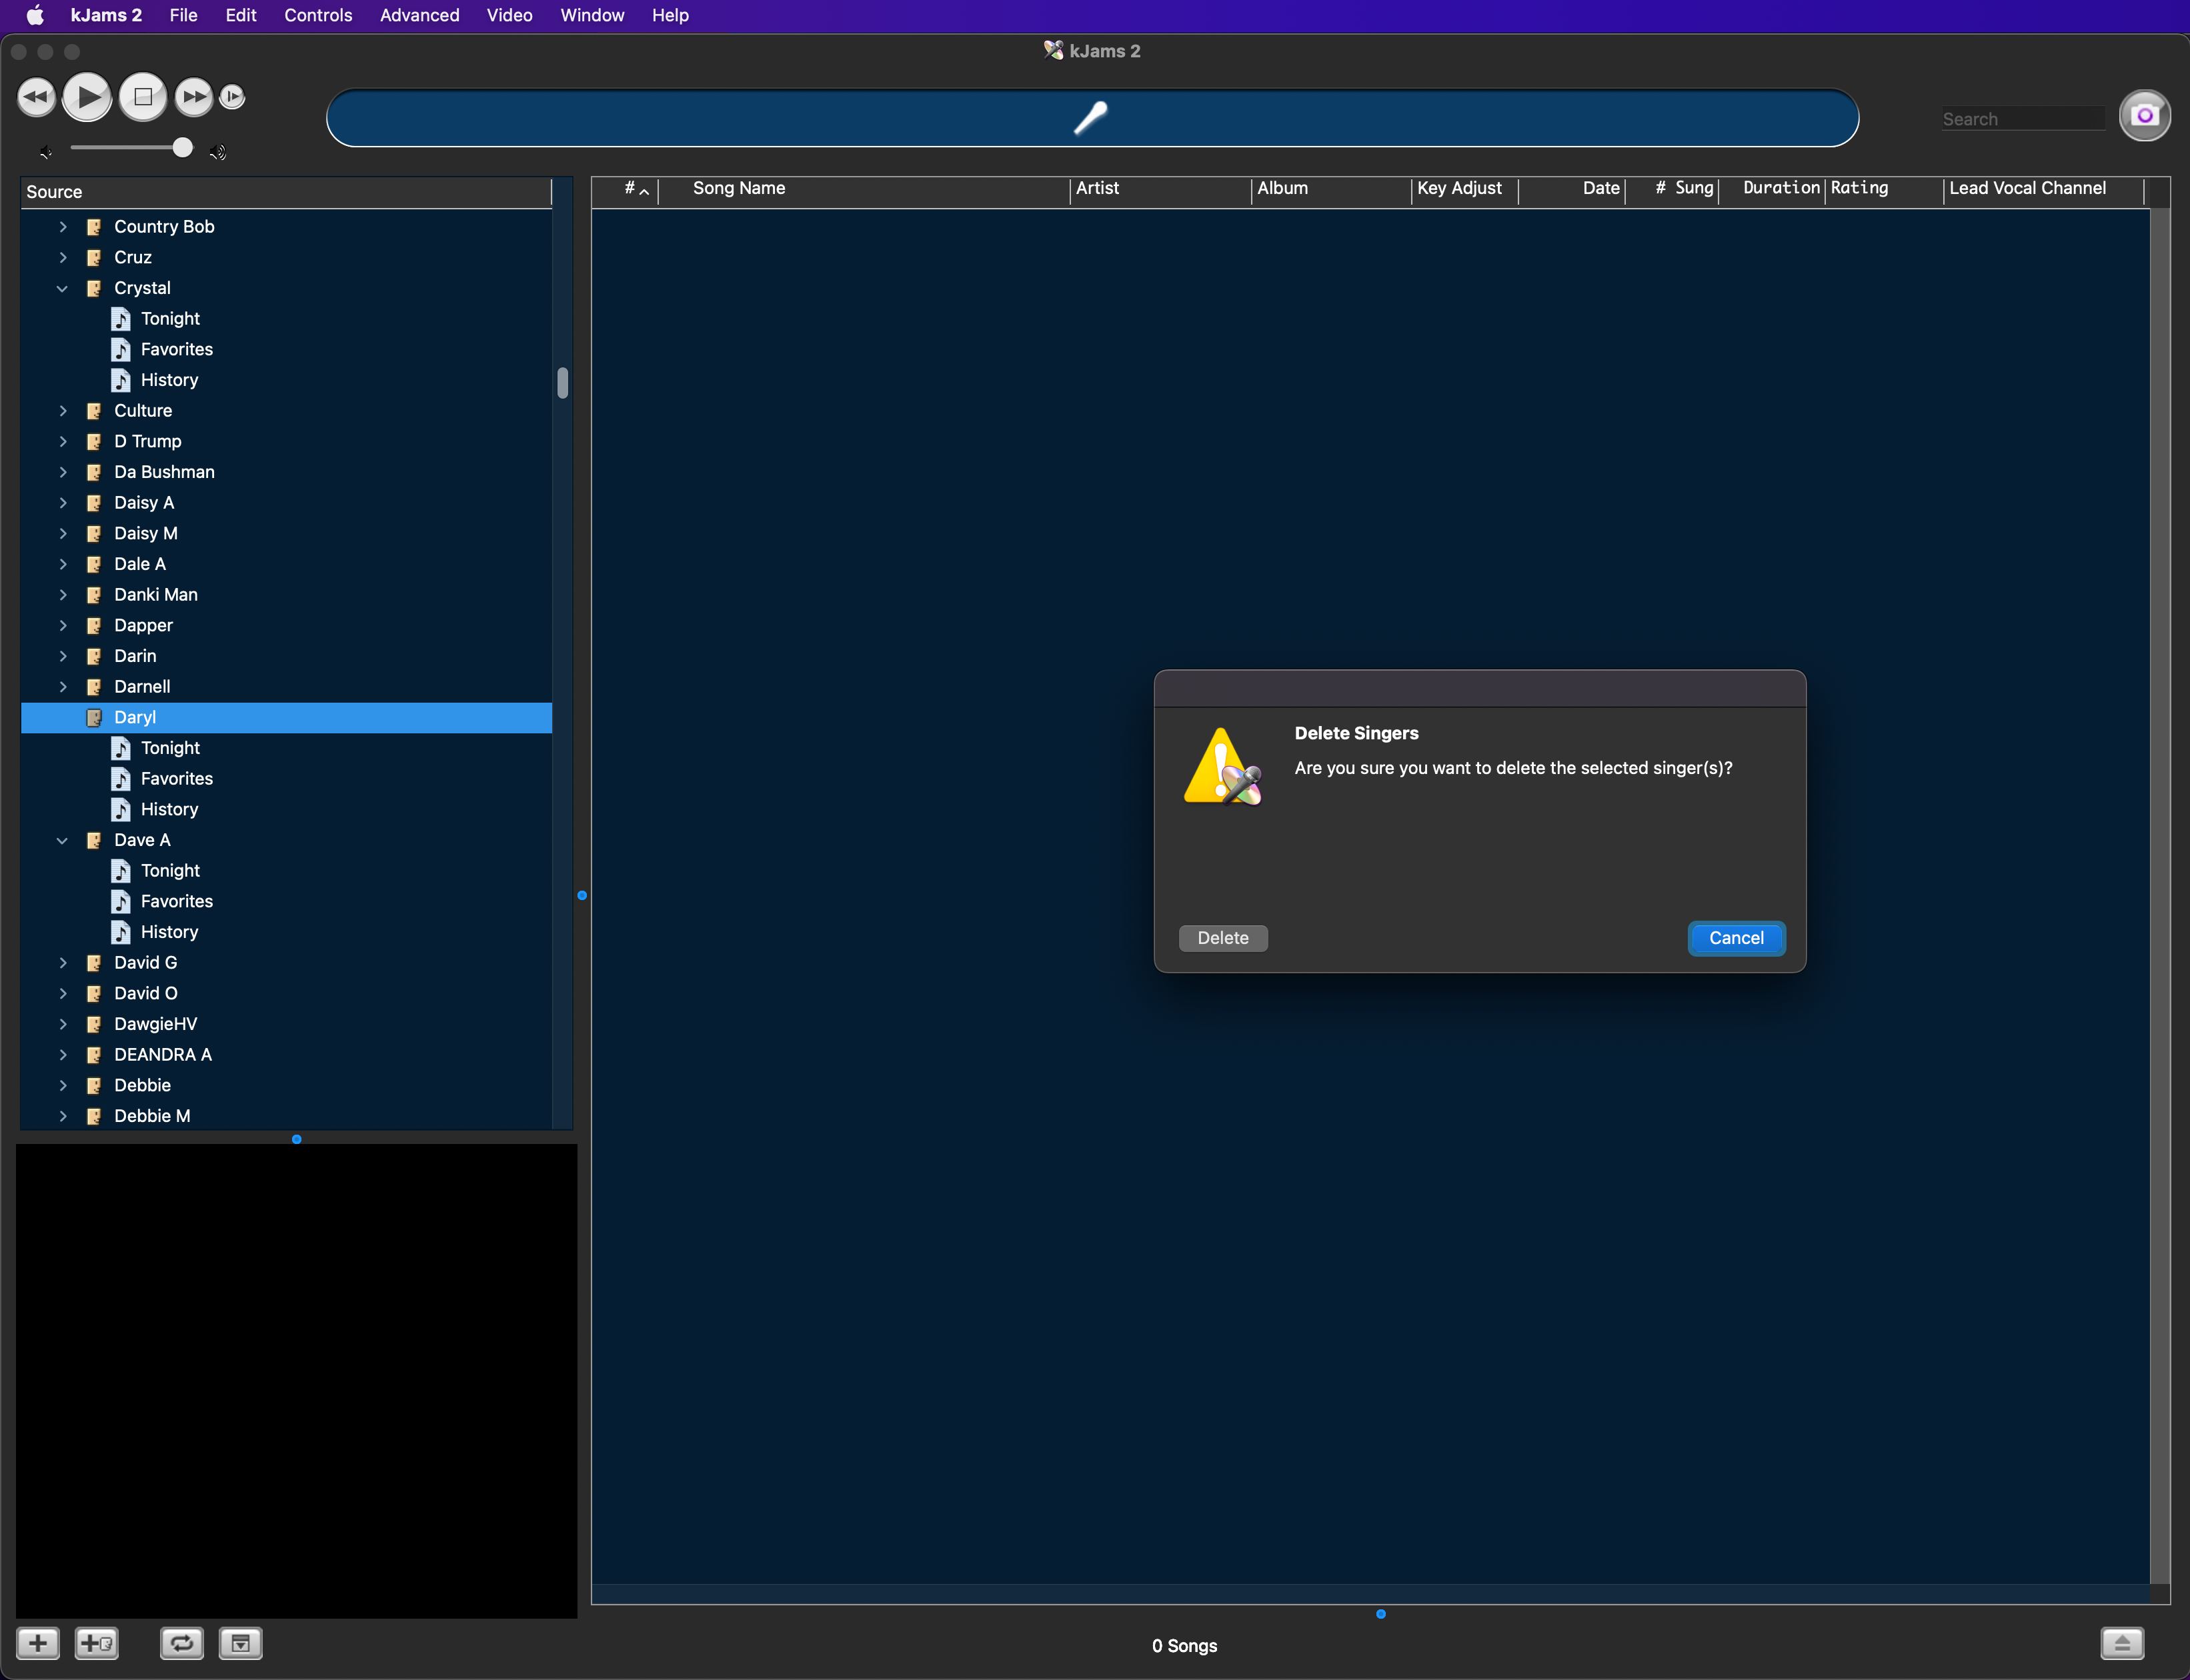Click the volume slider knob
The height and width of the screenshot is (1680, 2190).
pyautogui.click(x=182, y=148)
